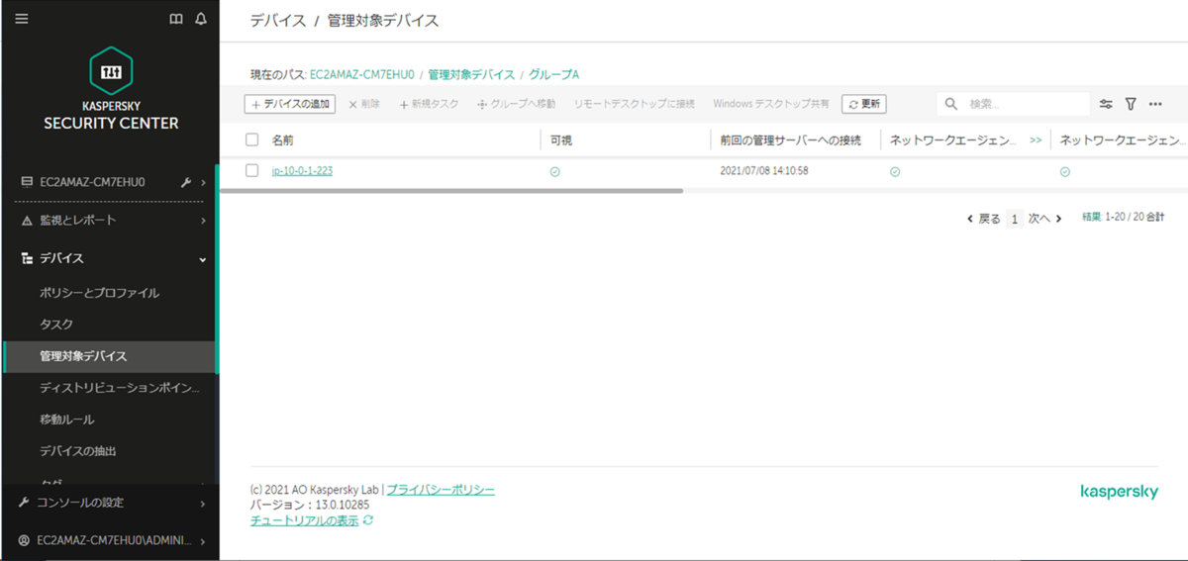Click デバイスの追加 button
1188x561 pixels.
tap(290, 104)
